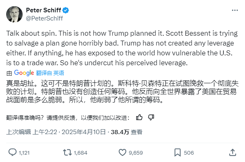Image resolution: width=245 pixels, height=162 pixels.
Task: Click the reply speech bubble icon
Action: pyautogui.click(x=12, y=152)
